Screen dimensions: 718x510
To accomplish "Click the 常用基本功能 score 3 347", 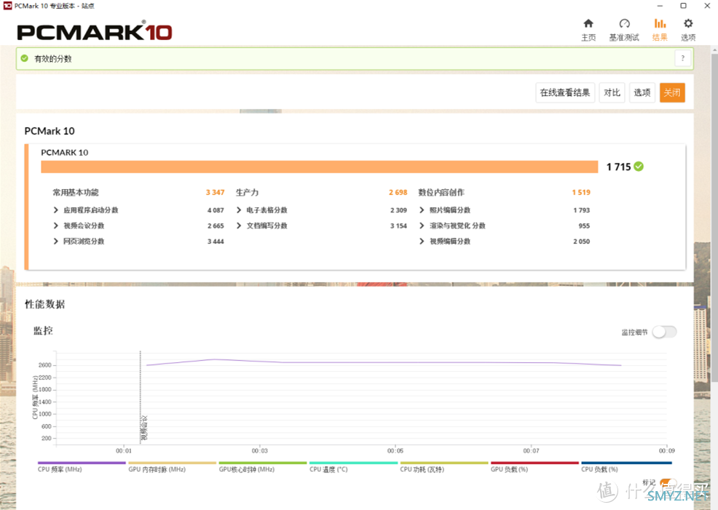I will tap(216, 193).
